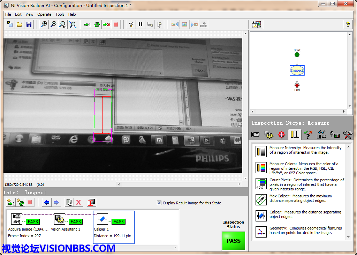This screenshot has height=255, width=357.
Task: Click the Zoom In magnifier icon
Action: coord(44,24)
